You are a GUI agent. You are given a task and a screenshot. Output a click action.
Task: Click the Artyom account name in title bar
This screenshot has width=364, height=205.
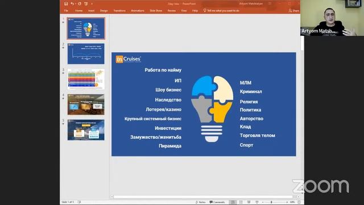pyautogui.click(x=251, y=4)
